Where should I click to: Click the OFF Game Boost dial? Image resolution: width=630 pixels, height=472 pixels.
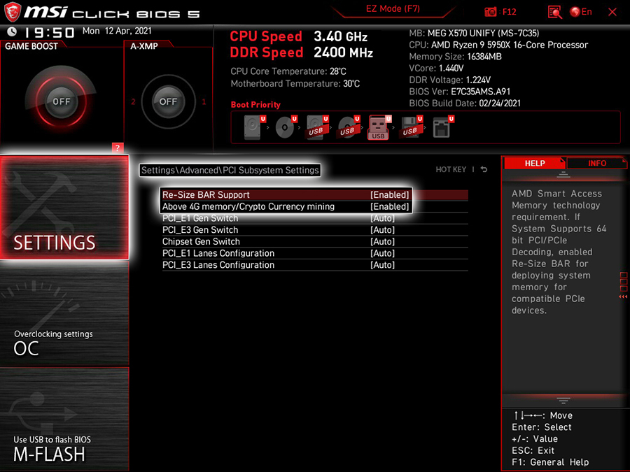point(61,101)
